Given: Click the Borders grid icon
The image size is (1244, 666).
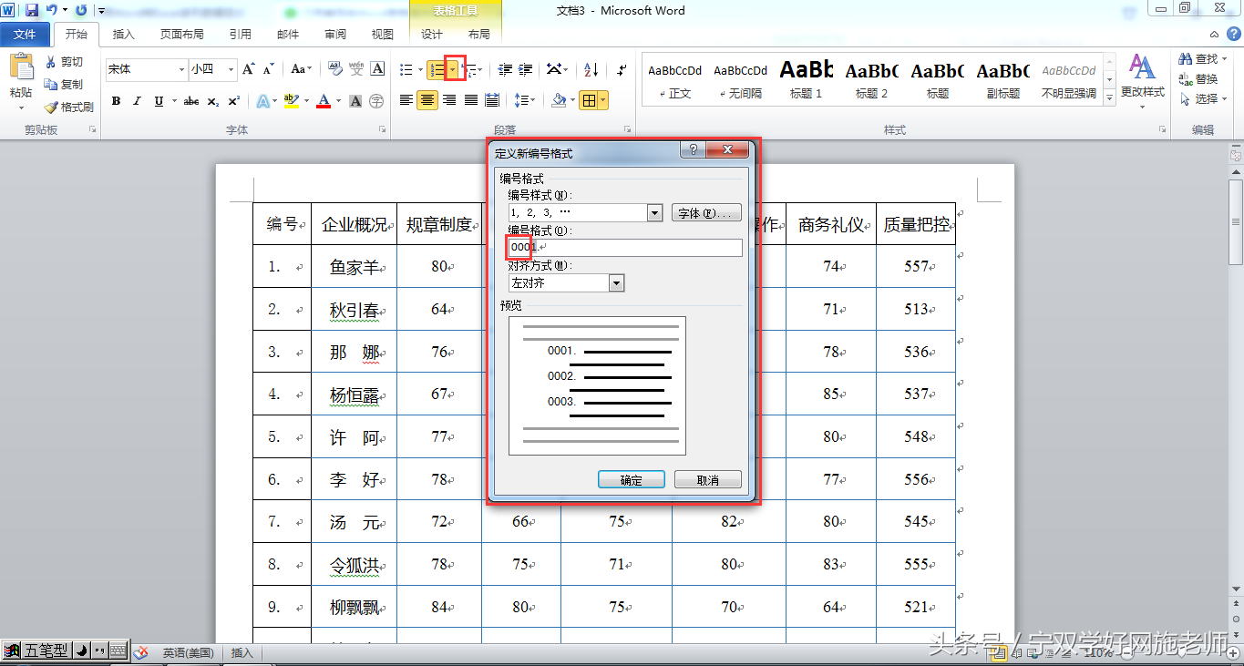Looking at the screenshot, I should [x=589, y=101].
